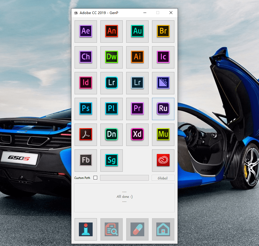Choose the SpeedGrade (Sg) icon

(112, 160)
